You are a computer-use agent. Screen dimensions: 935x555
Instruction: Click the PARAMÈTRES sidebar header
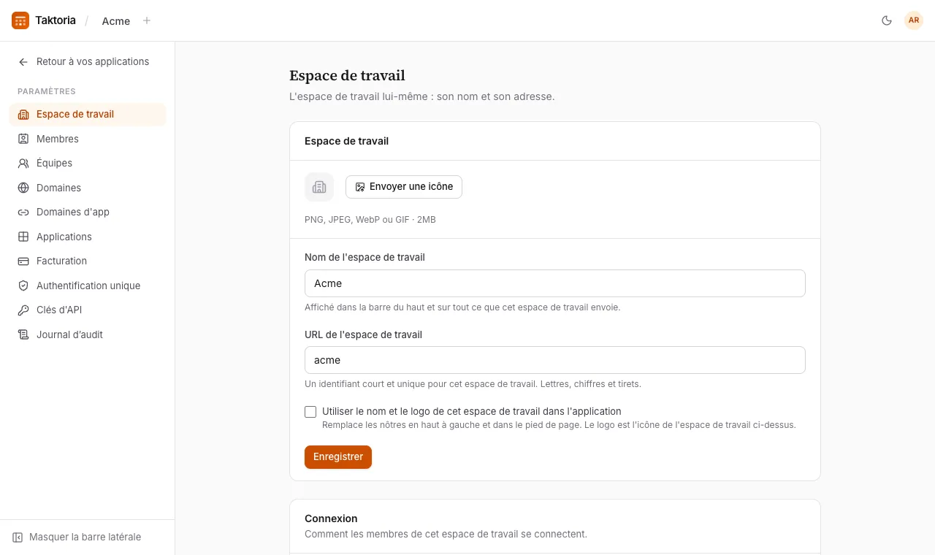[x=47, y=91]
